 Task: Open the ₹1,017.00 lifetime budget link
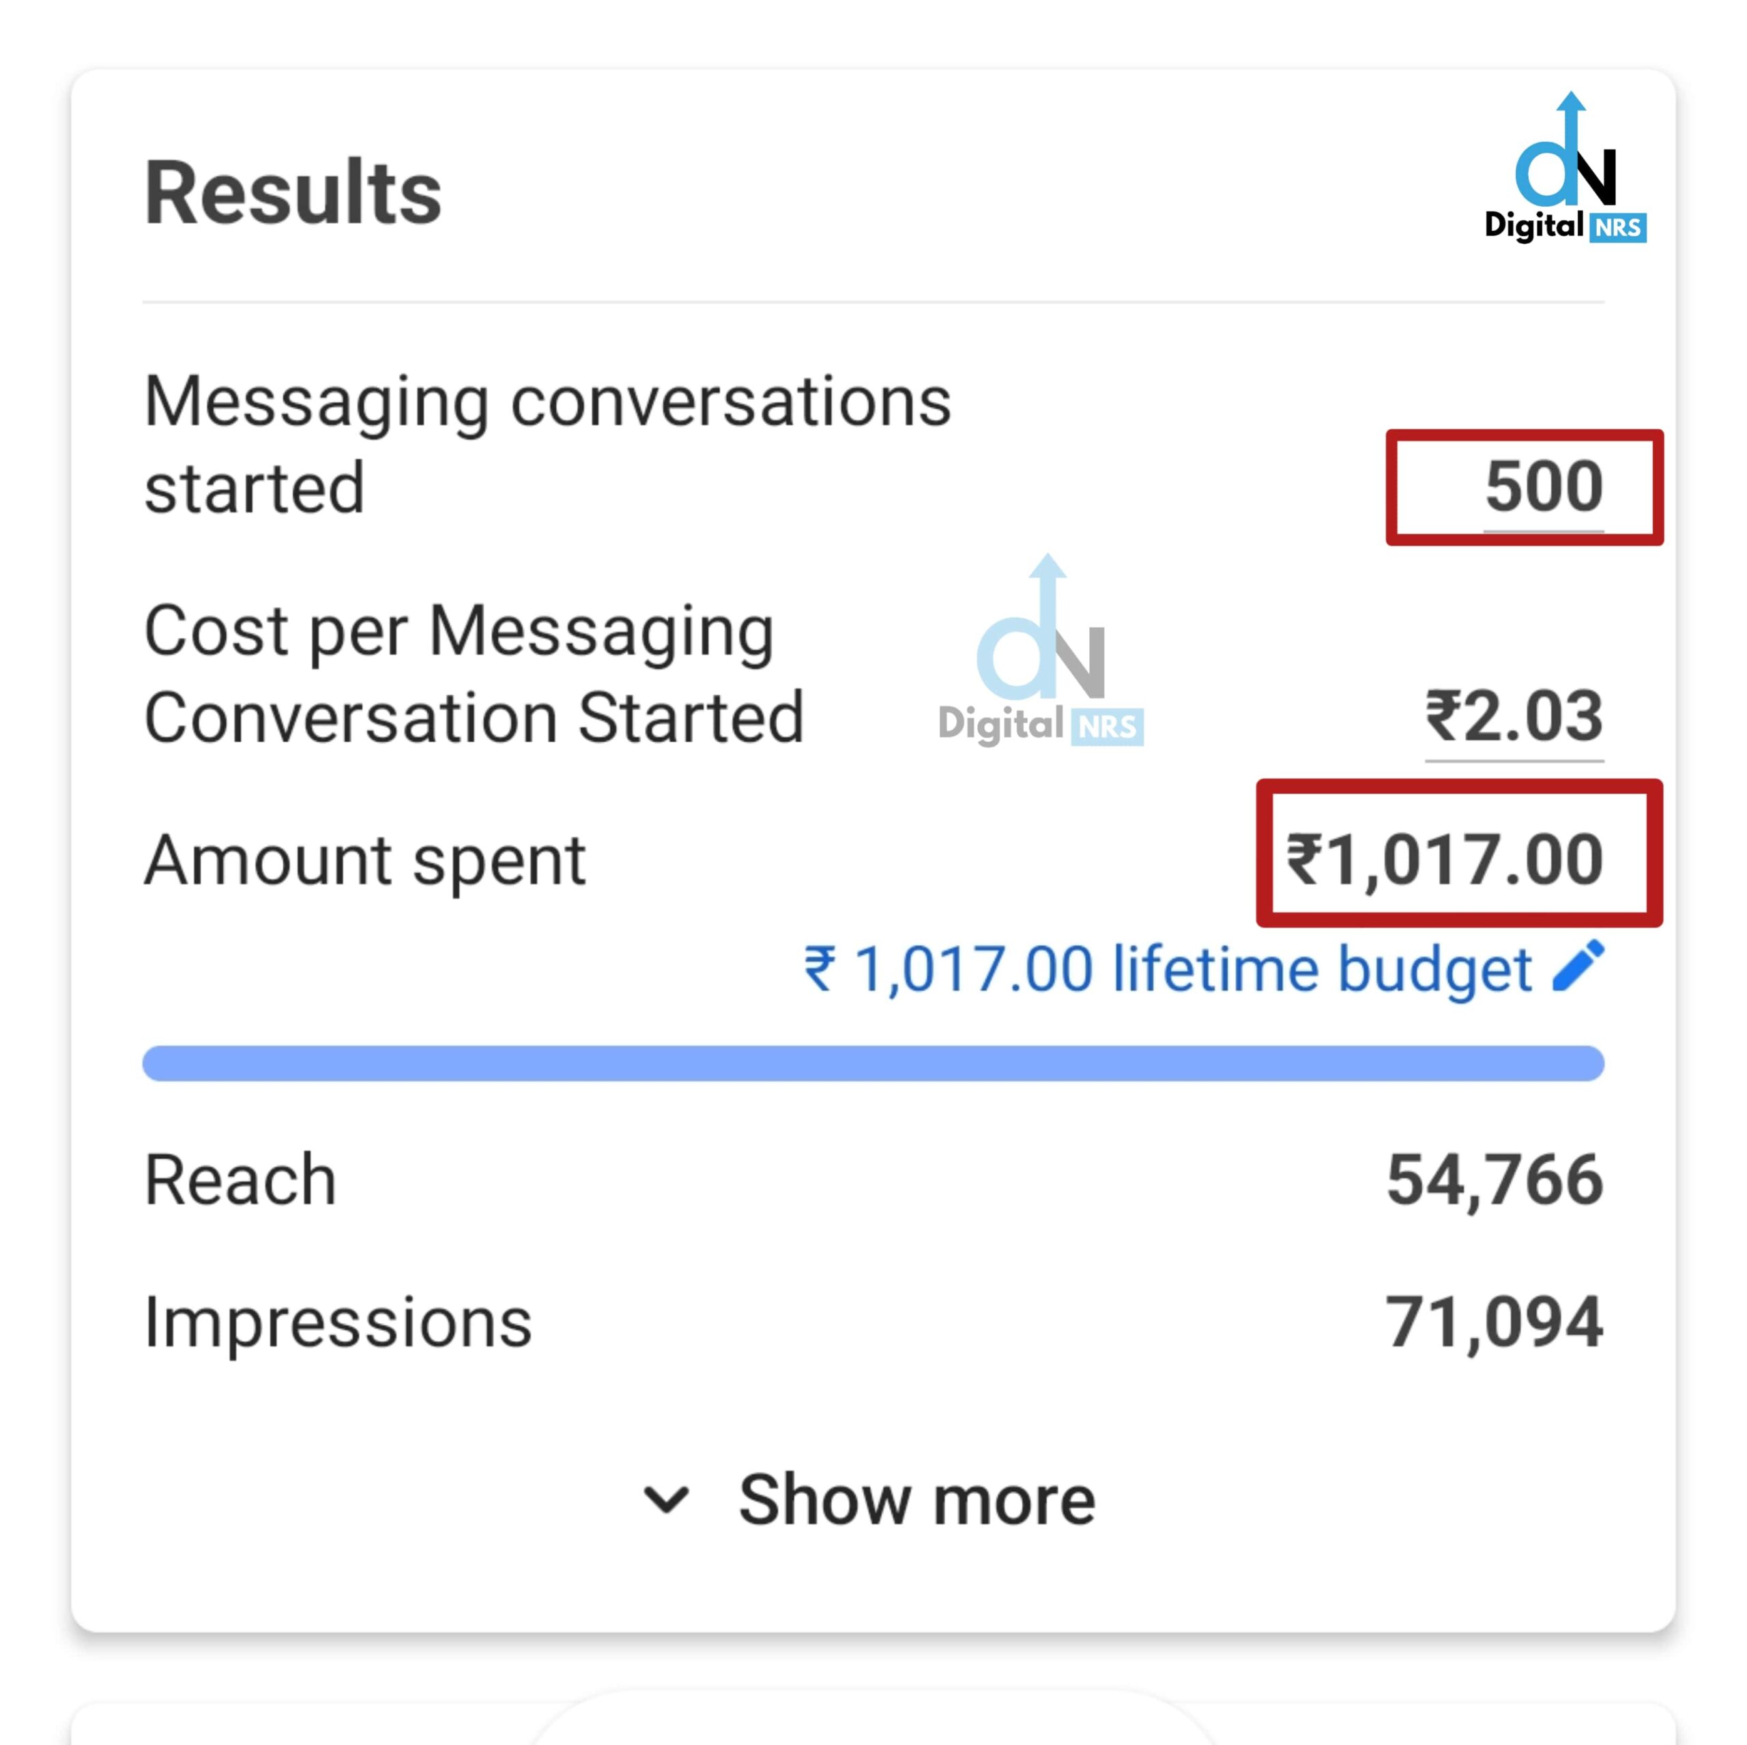(1166, 969)
